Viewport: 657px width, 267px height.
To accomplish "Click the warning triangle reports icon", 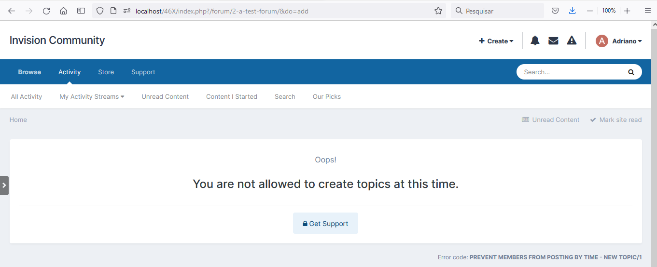I will click(x=572, y=41).
